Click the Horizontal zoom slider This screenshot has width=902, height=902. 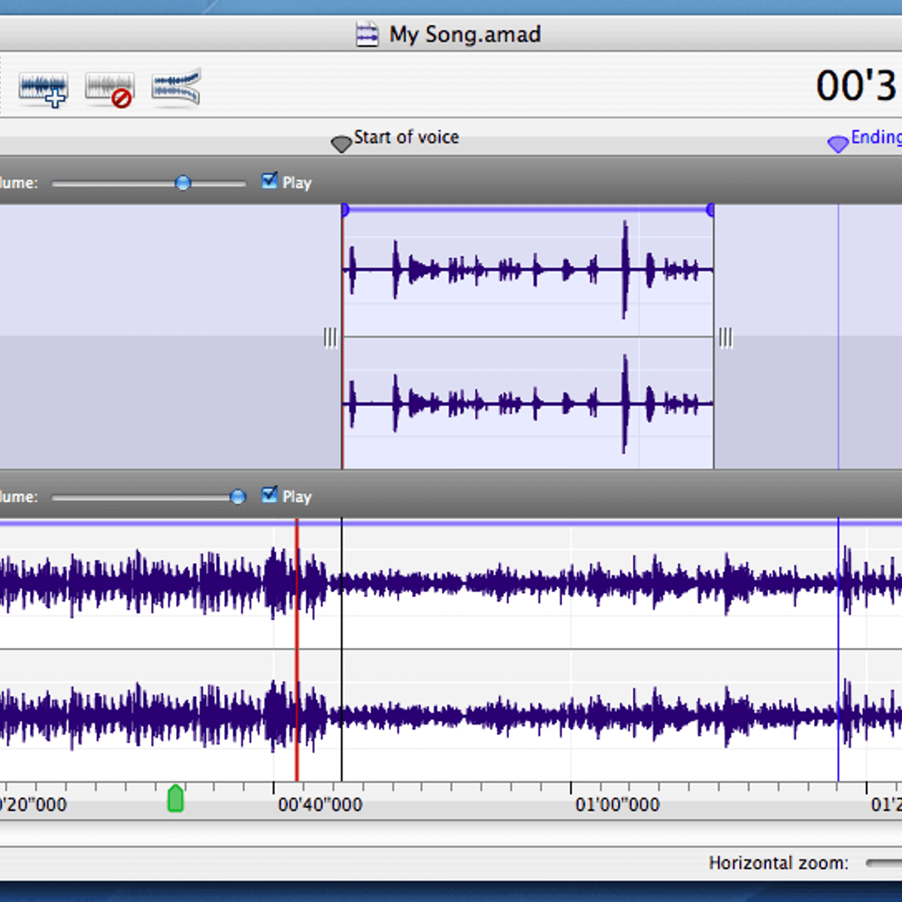(883, 863)
